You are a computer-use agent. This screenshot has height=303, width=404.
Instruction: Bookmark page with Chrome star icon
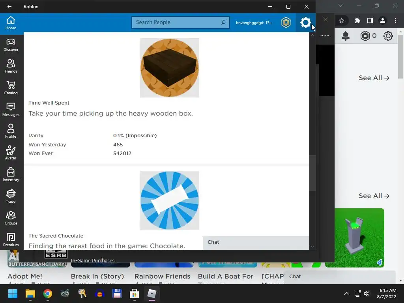point(342,21)
